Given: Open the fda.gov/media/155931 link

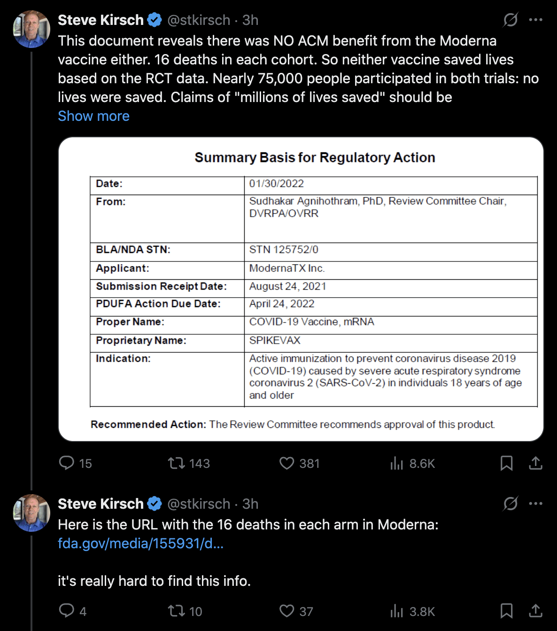Looking at the screenshot, I should coord(140,544).
